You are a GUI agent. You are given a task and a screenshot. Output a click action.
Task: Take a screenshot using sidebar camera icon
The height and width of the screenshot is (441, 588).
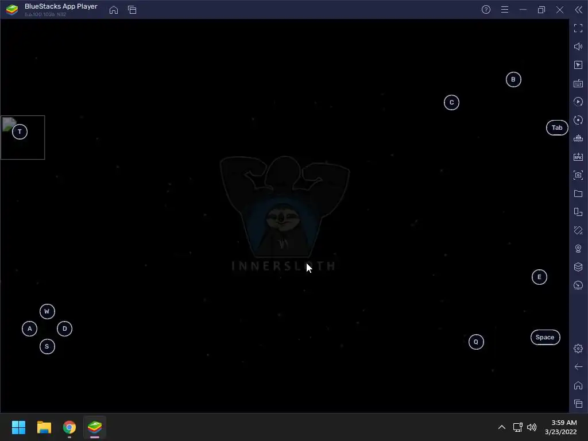coord(578,175)
